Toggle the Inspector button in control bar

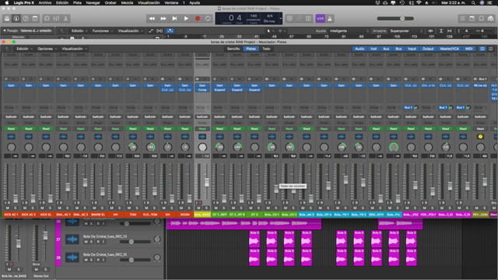(x=16, y=19)
